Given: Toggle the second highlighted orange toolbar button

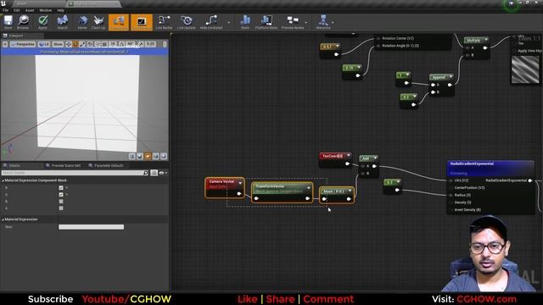Looking at the screenshot, I should 142,23.
